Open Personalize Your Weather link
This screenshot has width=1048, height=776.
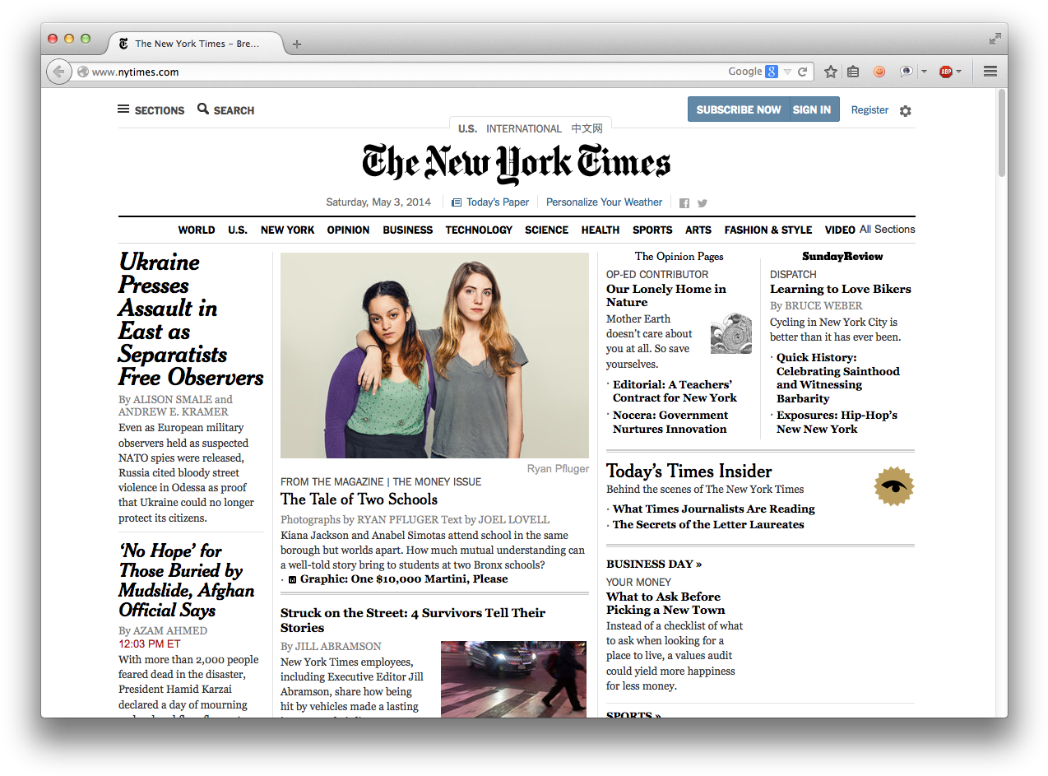(605, 202)
